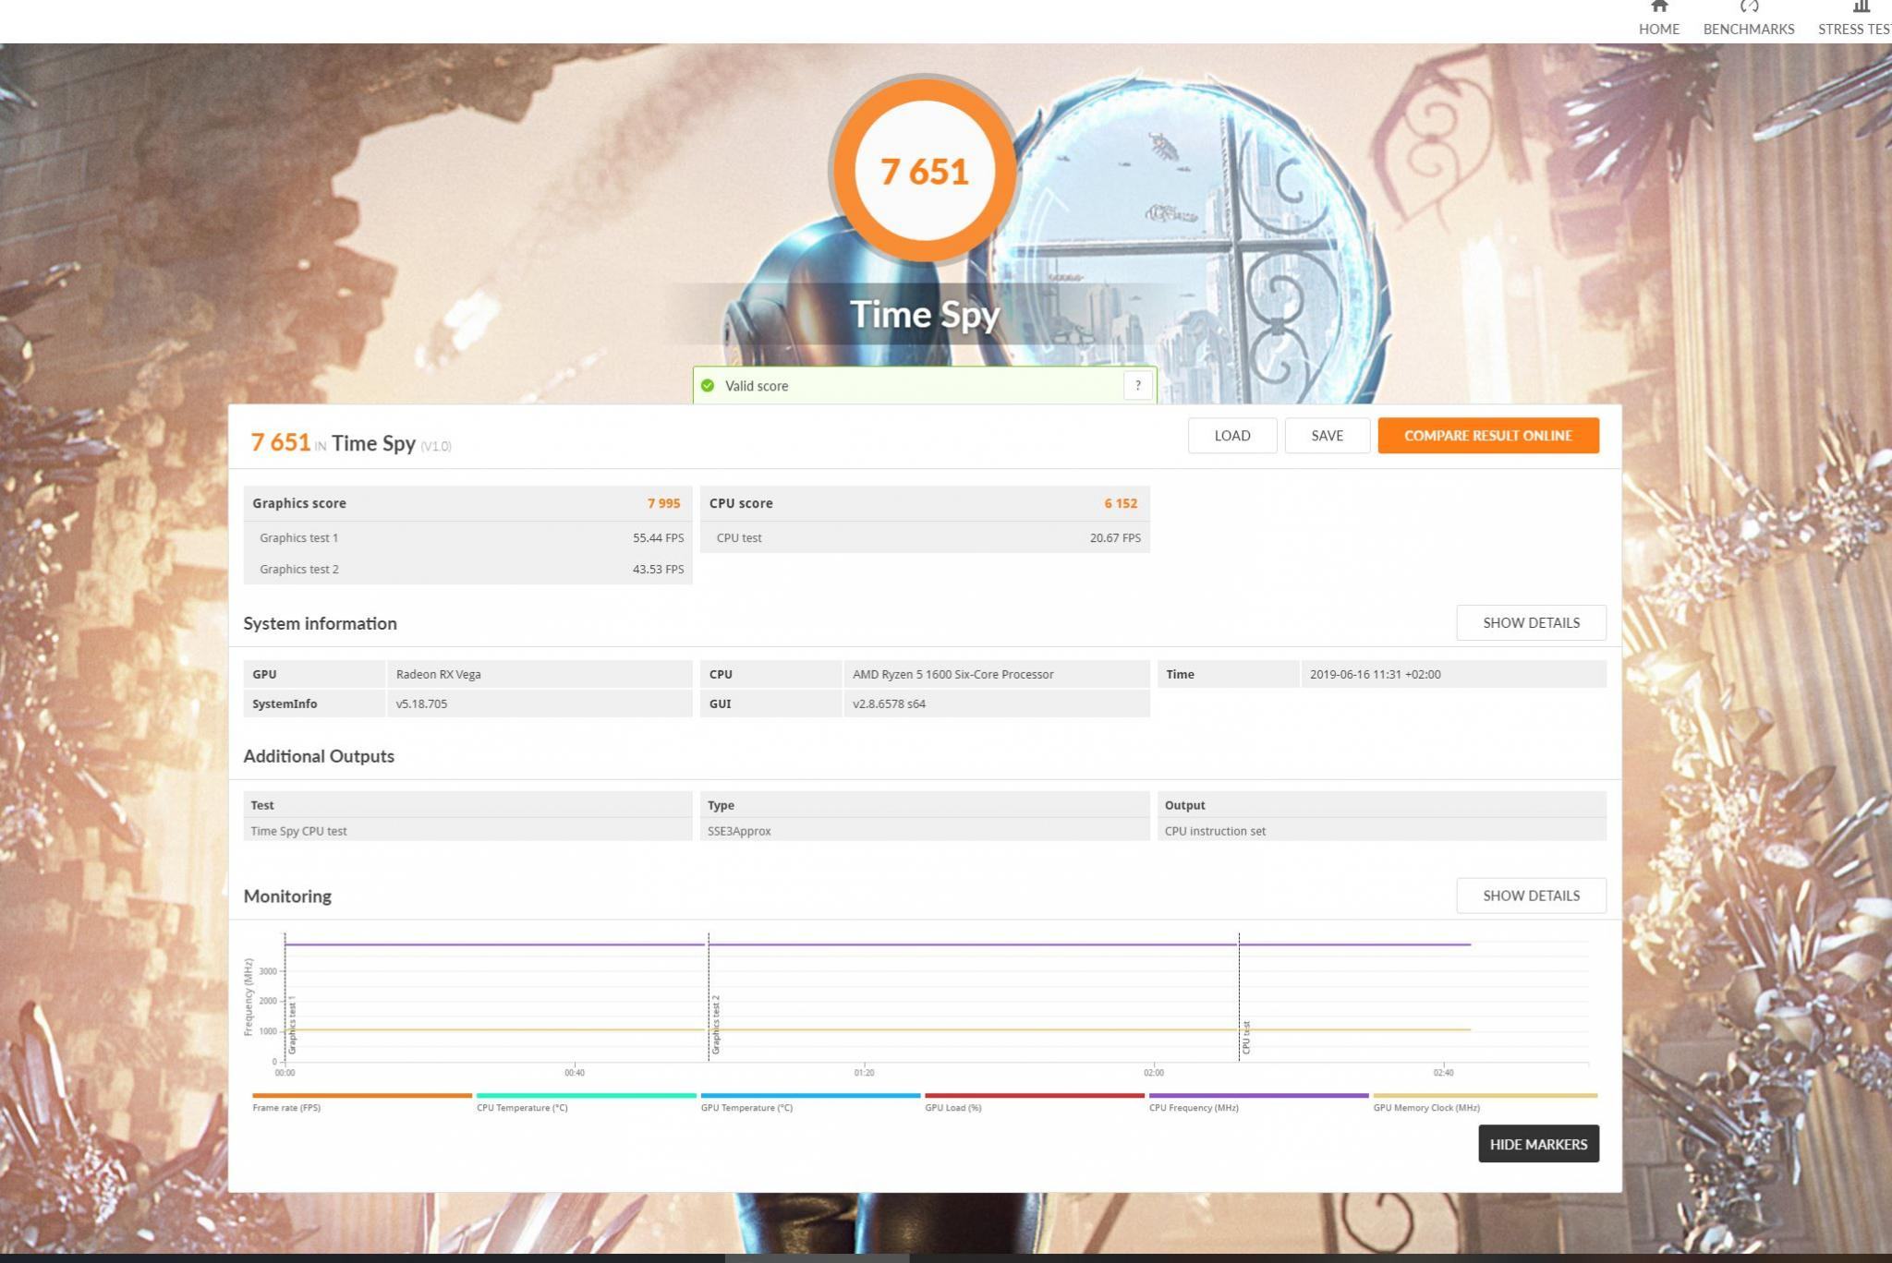The image size is (1892, 1263).
Task: Switch to the Benchmarks tab
Action: 1748,19
